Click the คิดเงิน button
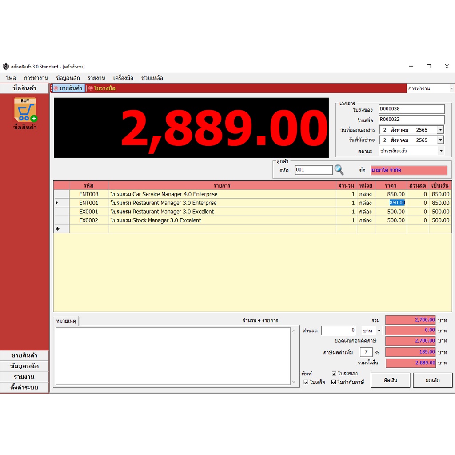The width and height of the screenshot is (455, 455). (x=390, y=380)
